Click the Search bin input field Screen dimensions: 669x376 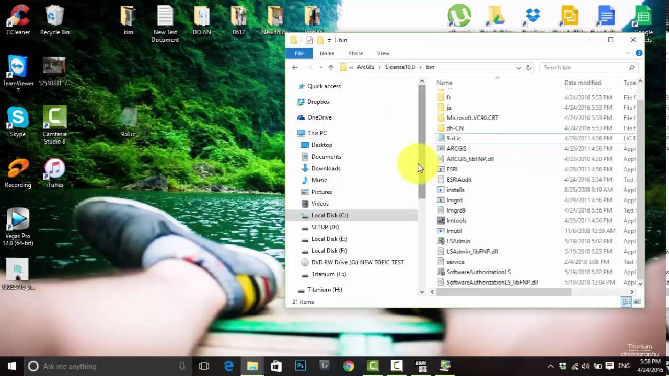coord(589,67)
